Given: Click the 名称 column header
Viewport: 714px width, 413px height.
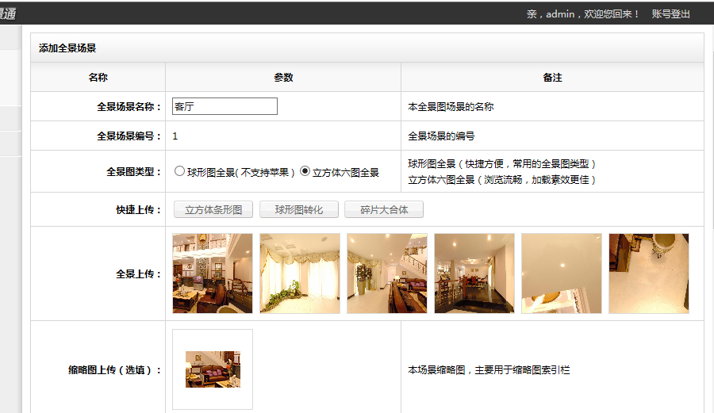Looking at the screenshot, I should coord(98,78).
